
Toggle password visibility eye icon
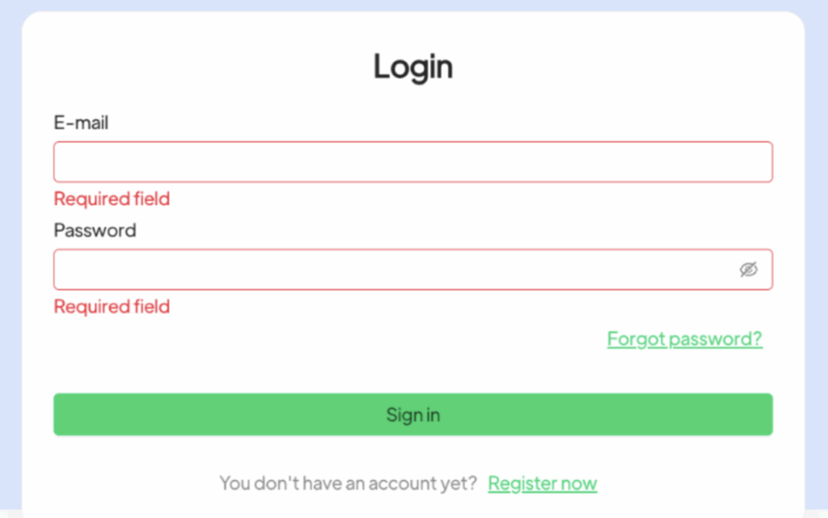[748, 270]
